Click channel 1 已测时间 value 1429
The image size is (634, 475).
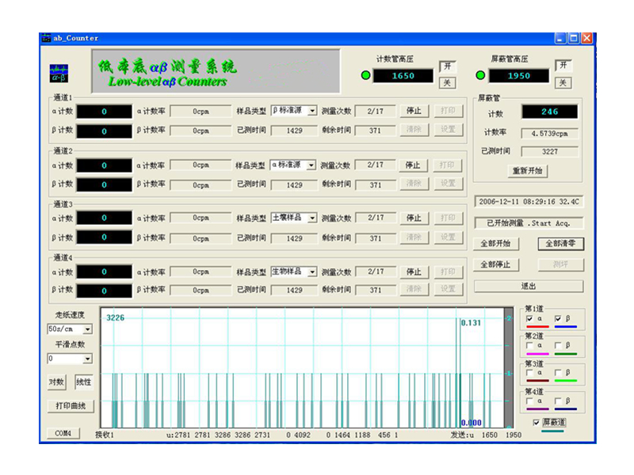click(x=294, y=131)
